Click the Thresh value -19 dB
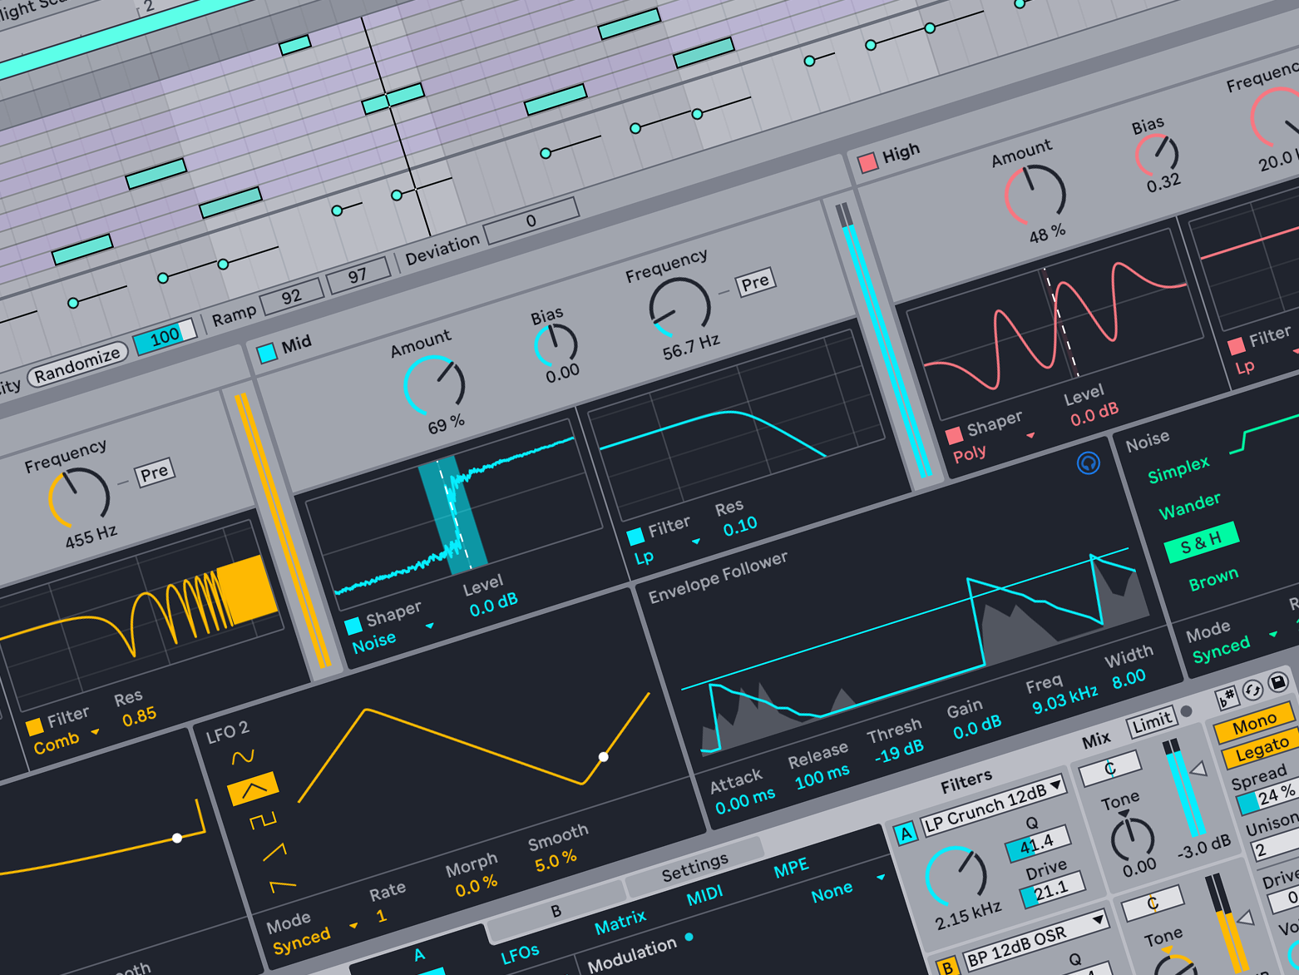1299x975 pixels. [899, 751]
